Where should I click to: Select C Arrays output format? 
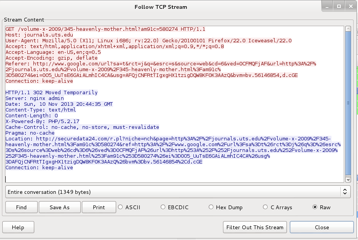point(265,207)
